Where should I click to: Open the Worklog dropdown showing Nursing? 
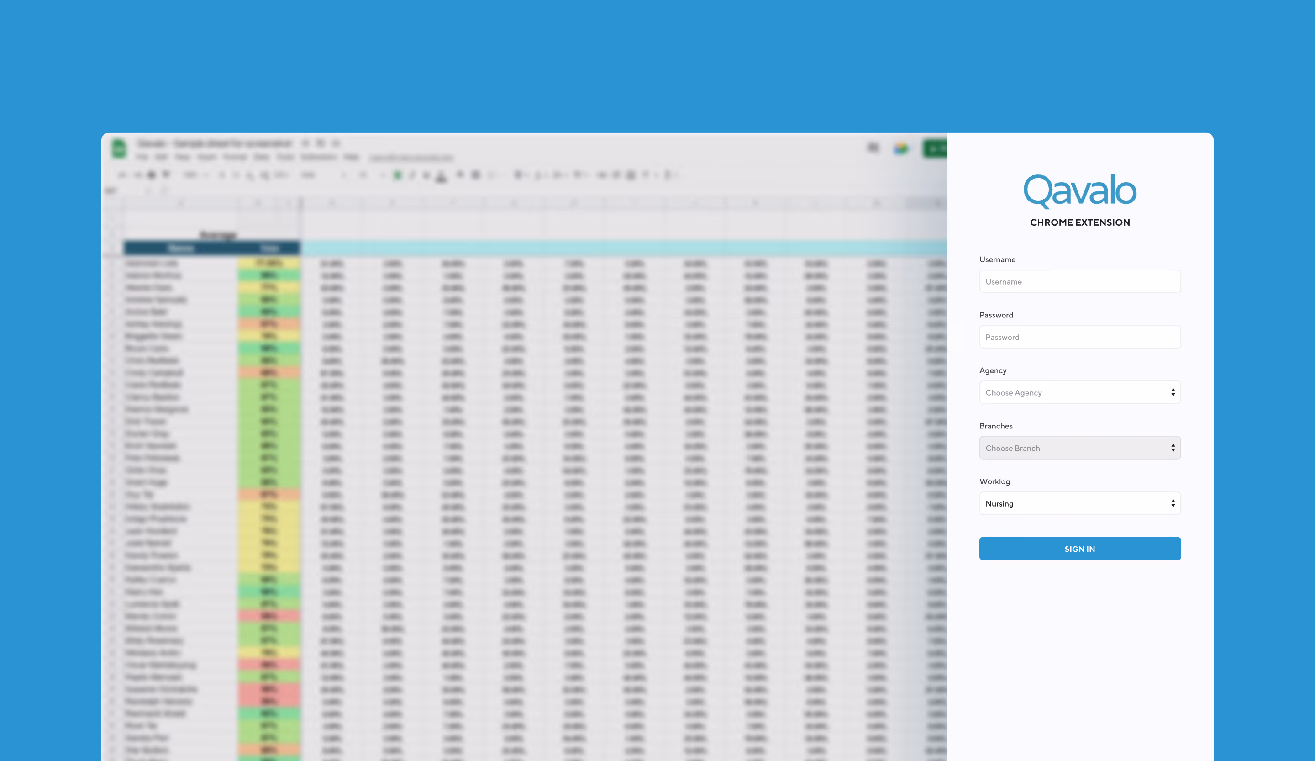pyautogui.click(x=1080, y=503)
